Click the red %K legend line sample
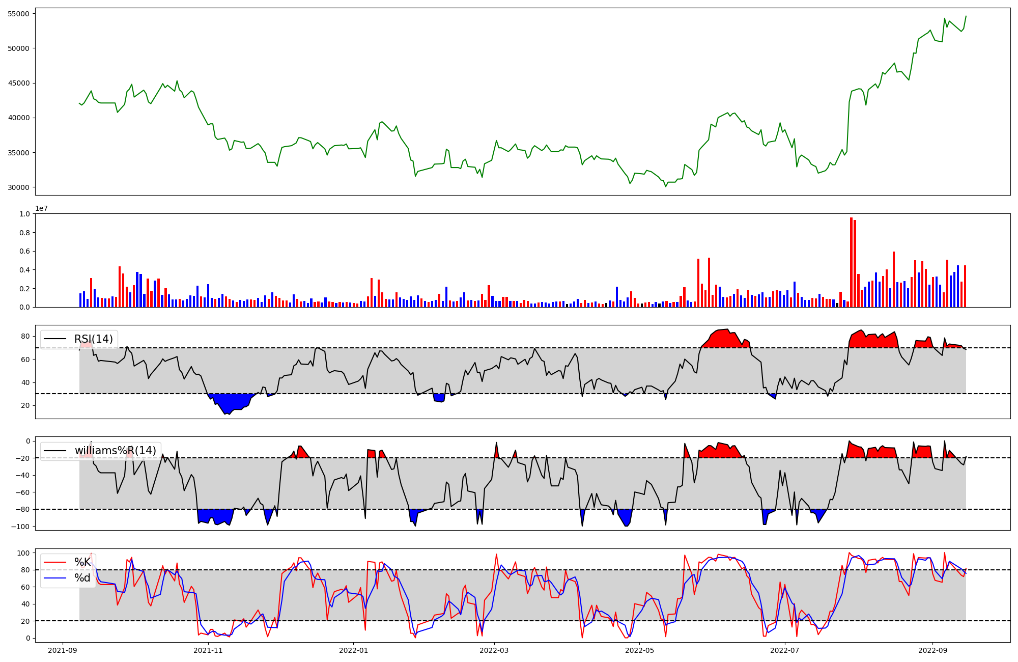Viewport: 1018px width, 662px height. (55, 562)
